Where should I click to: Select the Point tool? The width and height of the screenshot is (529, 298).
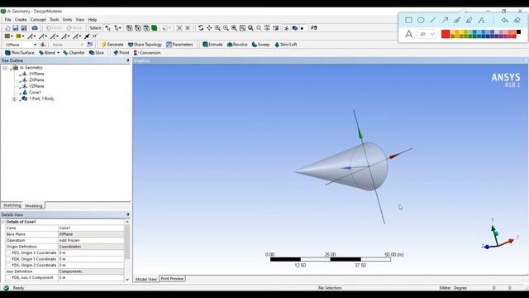122,53
